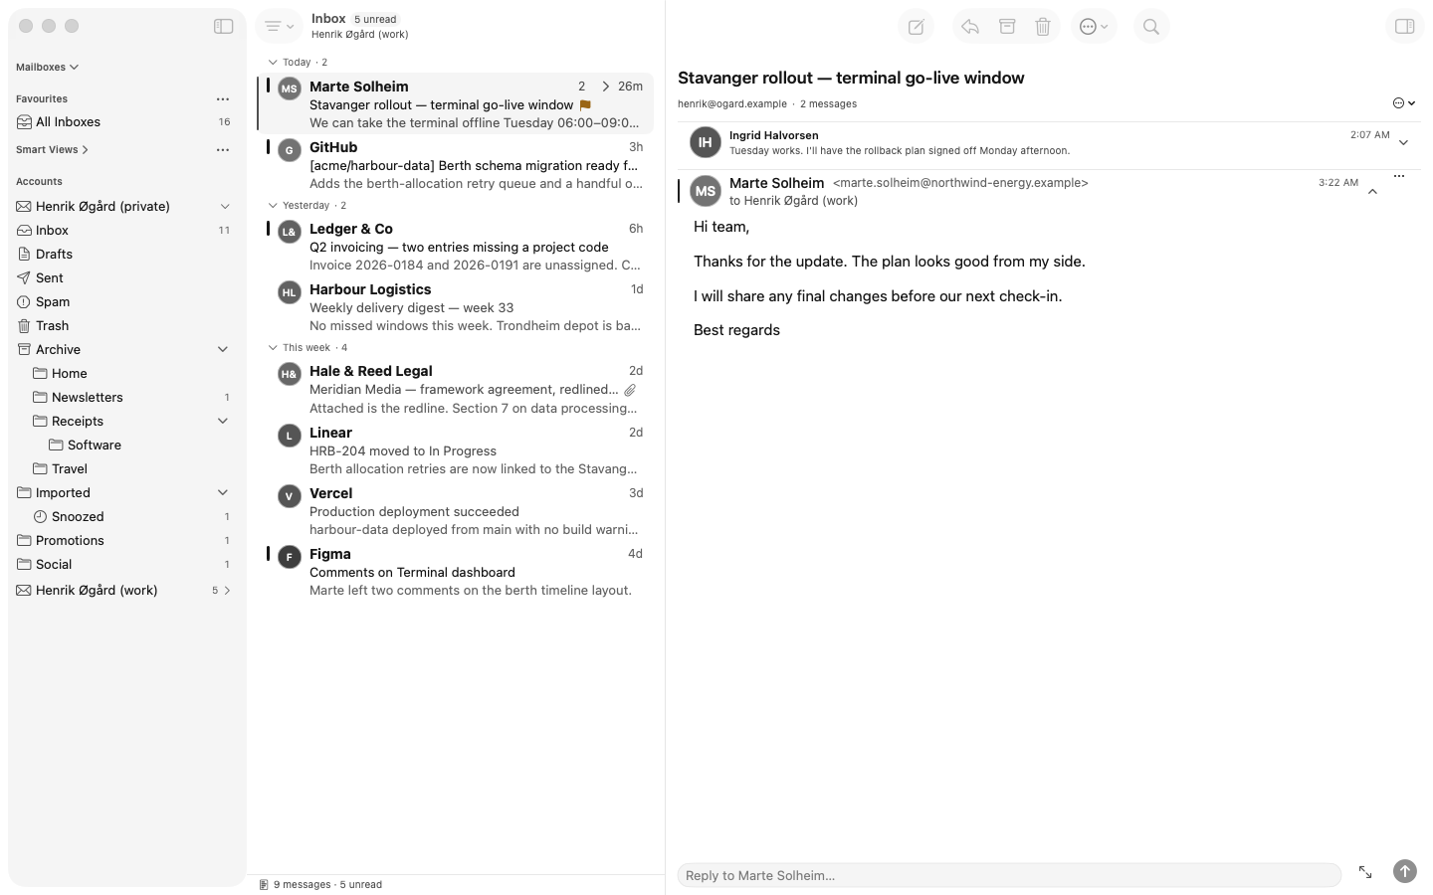Open the Sent folder
Viewport: 1433px width, 895px height.
pyautogui.click(x=124, y=277)
